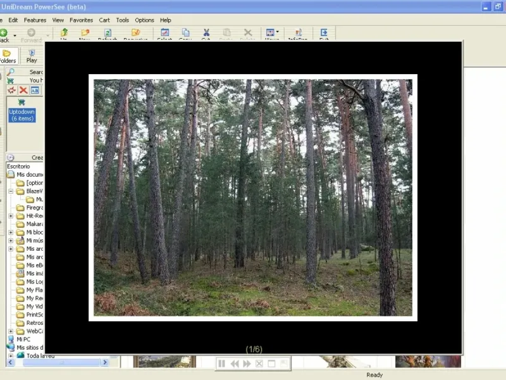Go to previous slideshow image

pos(235,364)
